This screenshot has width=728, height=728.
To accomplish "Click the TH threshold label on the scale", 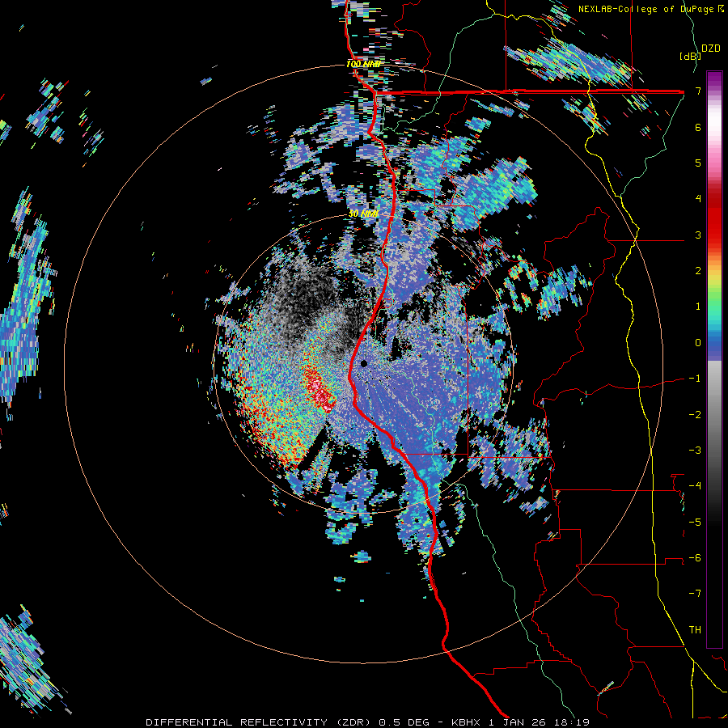I will (695, 630).
